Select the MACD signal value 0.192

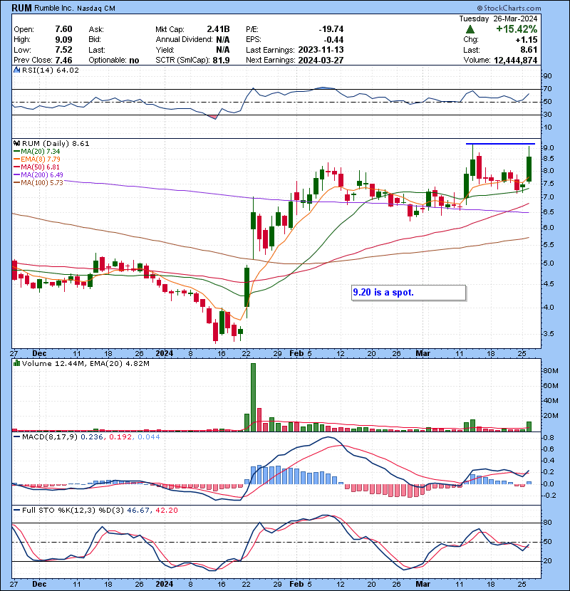(x=120, y=436)
